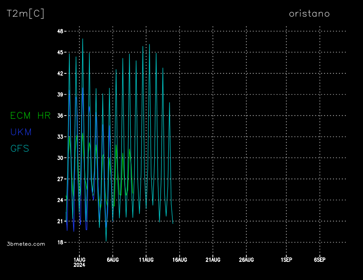Pick the 16AUG date tick label
Screen dimensions: 363x280
click(180, 260)
